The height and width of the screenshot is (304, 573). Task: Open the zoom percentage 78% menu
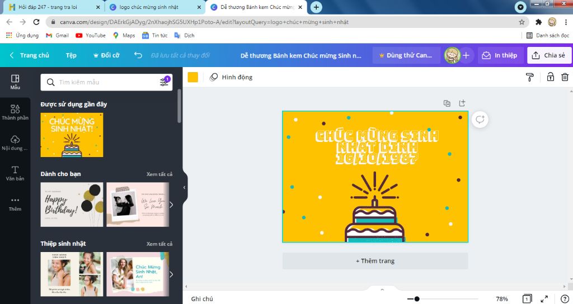502,298
